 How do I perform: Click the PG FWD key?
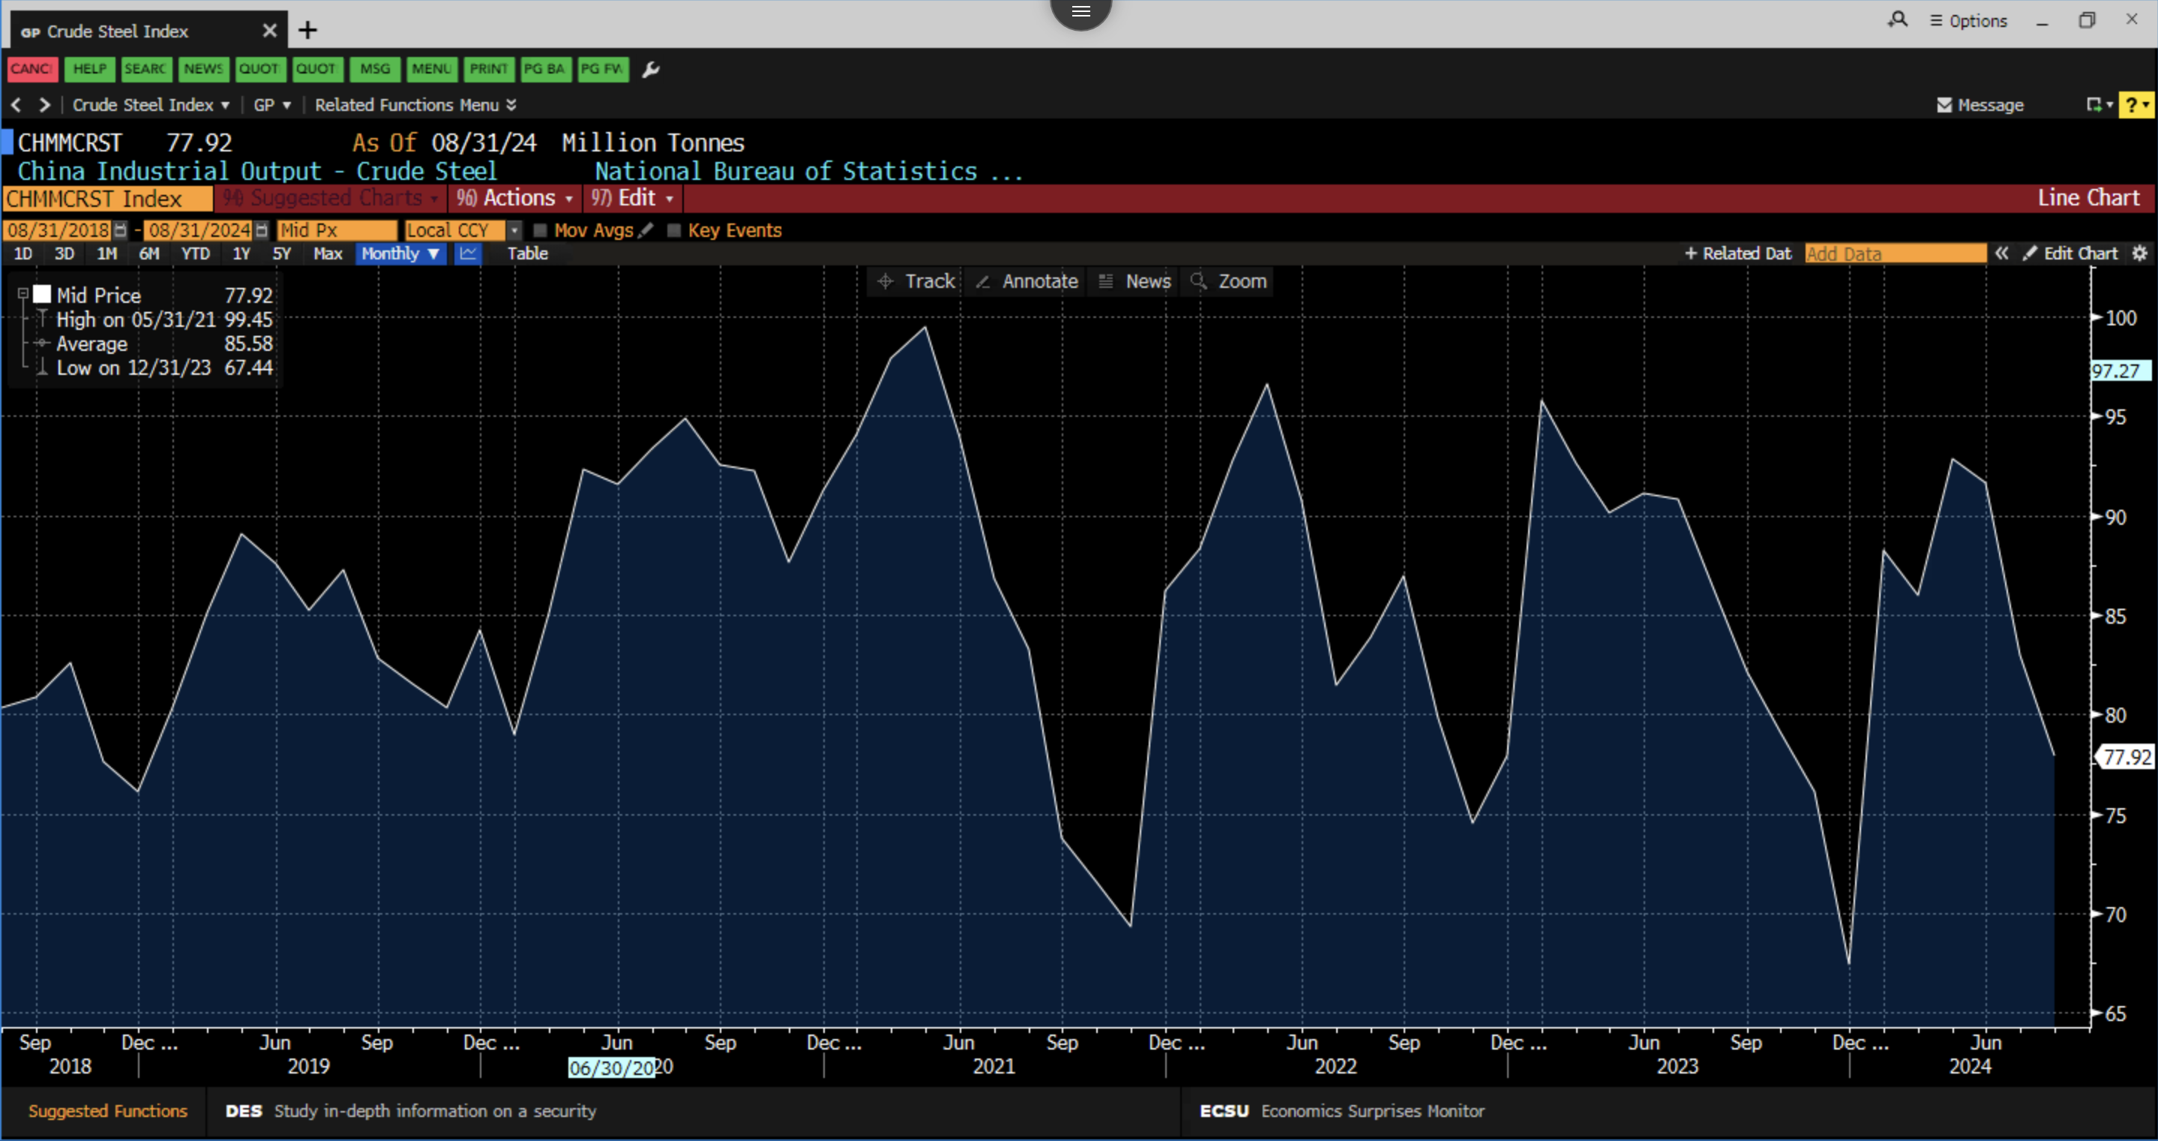[x=602, y=69]
